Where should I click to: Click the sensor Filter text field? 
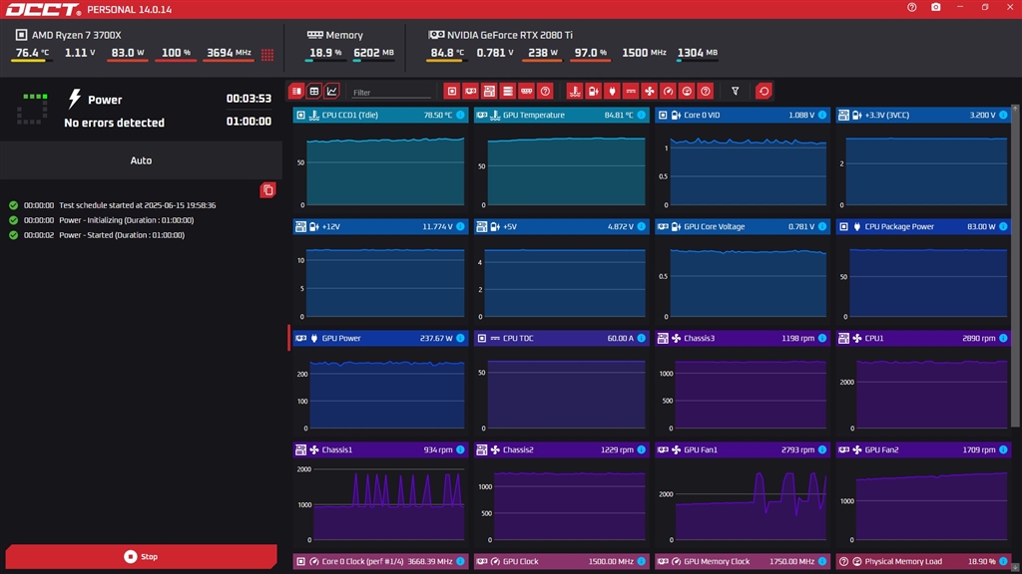(x=391, y=93)
